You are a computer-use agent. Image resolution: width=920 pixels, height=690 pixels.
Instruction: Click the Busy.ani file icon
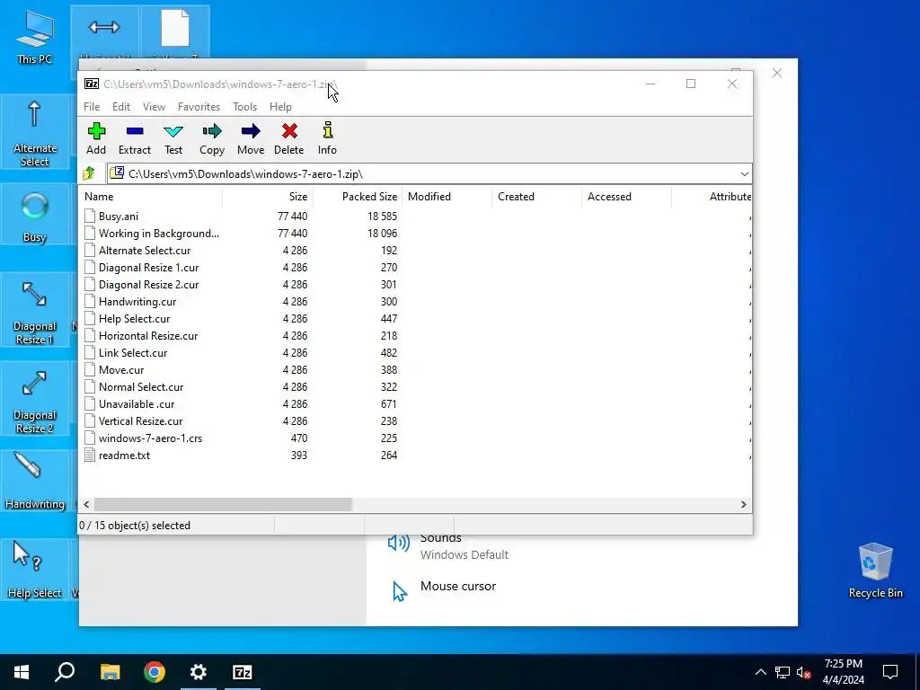point(90,216)
